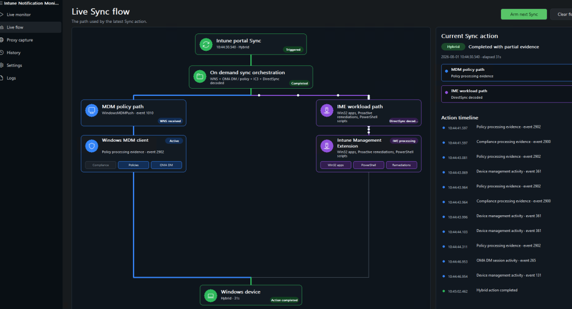Click the WNS received badge
This screenshot has height=309, width=572.
click(170, 121)
